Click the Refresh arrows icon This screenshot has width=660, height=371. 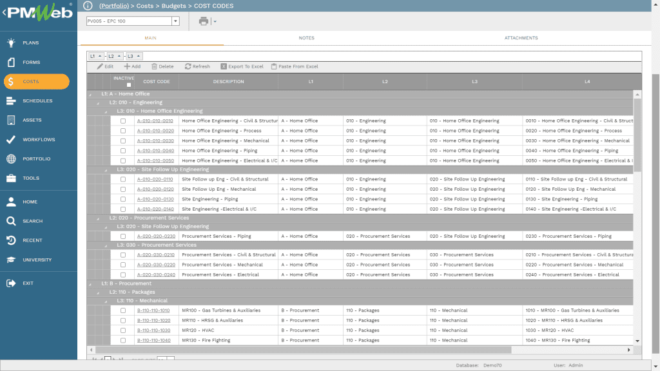(x=188, y=66)
